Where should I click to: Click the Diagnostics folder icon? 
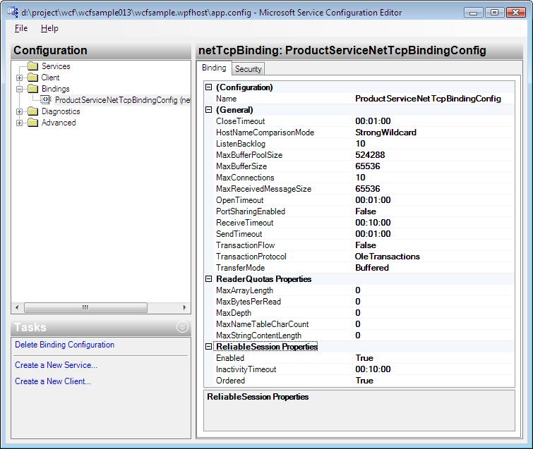[x=33, y=111]
